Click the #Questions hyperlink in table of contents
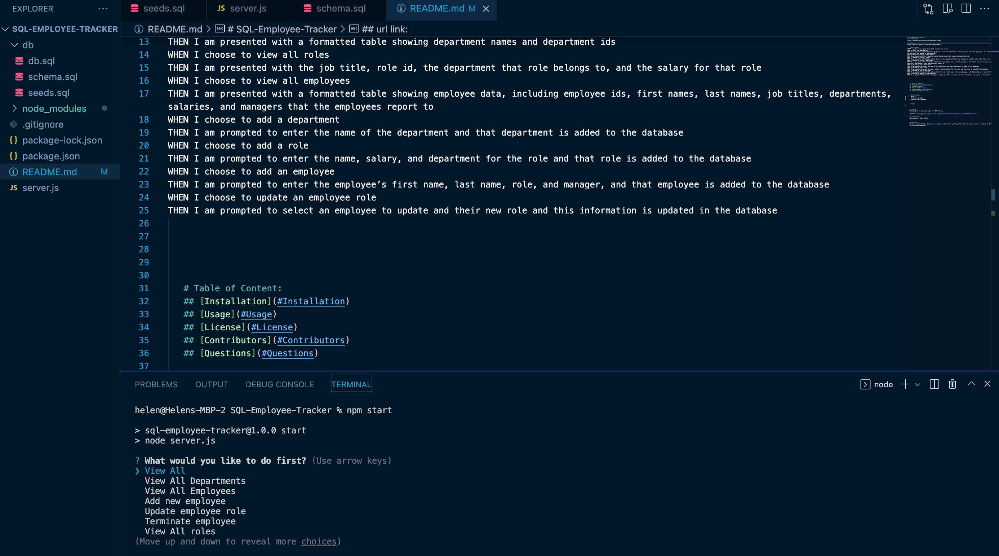 [x=287, y=353]
